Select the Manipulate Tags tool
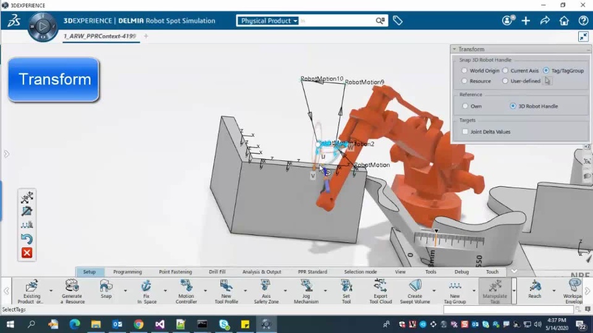Screen dimensions: 593x333 pos(495,291)
